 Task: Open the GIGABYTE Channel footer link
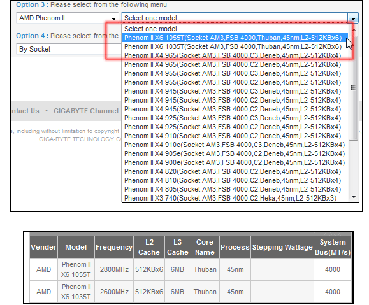click(x=86, y=111)
